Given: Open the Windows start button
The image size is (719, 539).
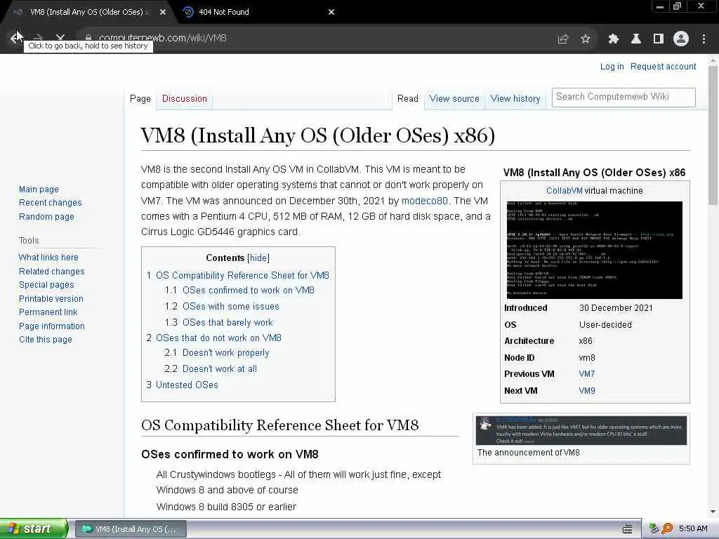Looking at the screenshot, I should click(33, 528).
